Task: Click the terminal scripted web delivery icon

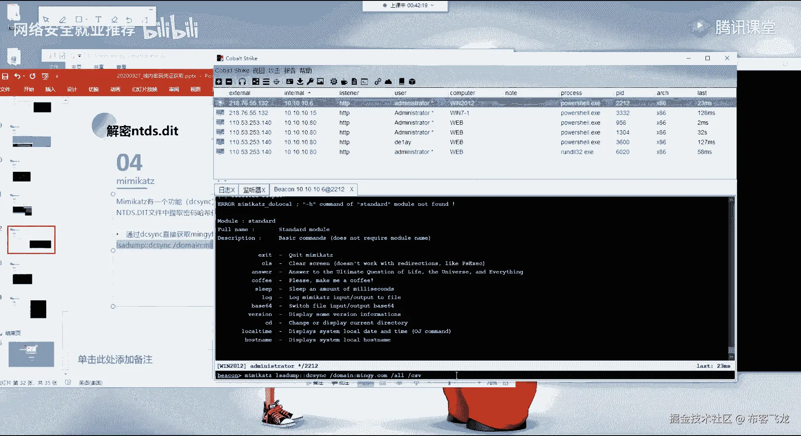Action: (364, 81)
